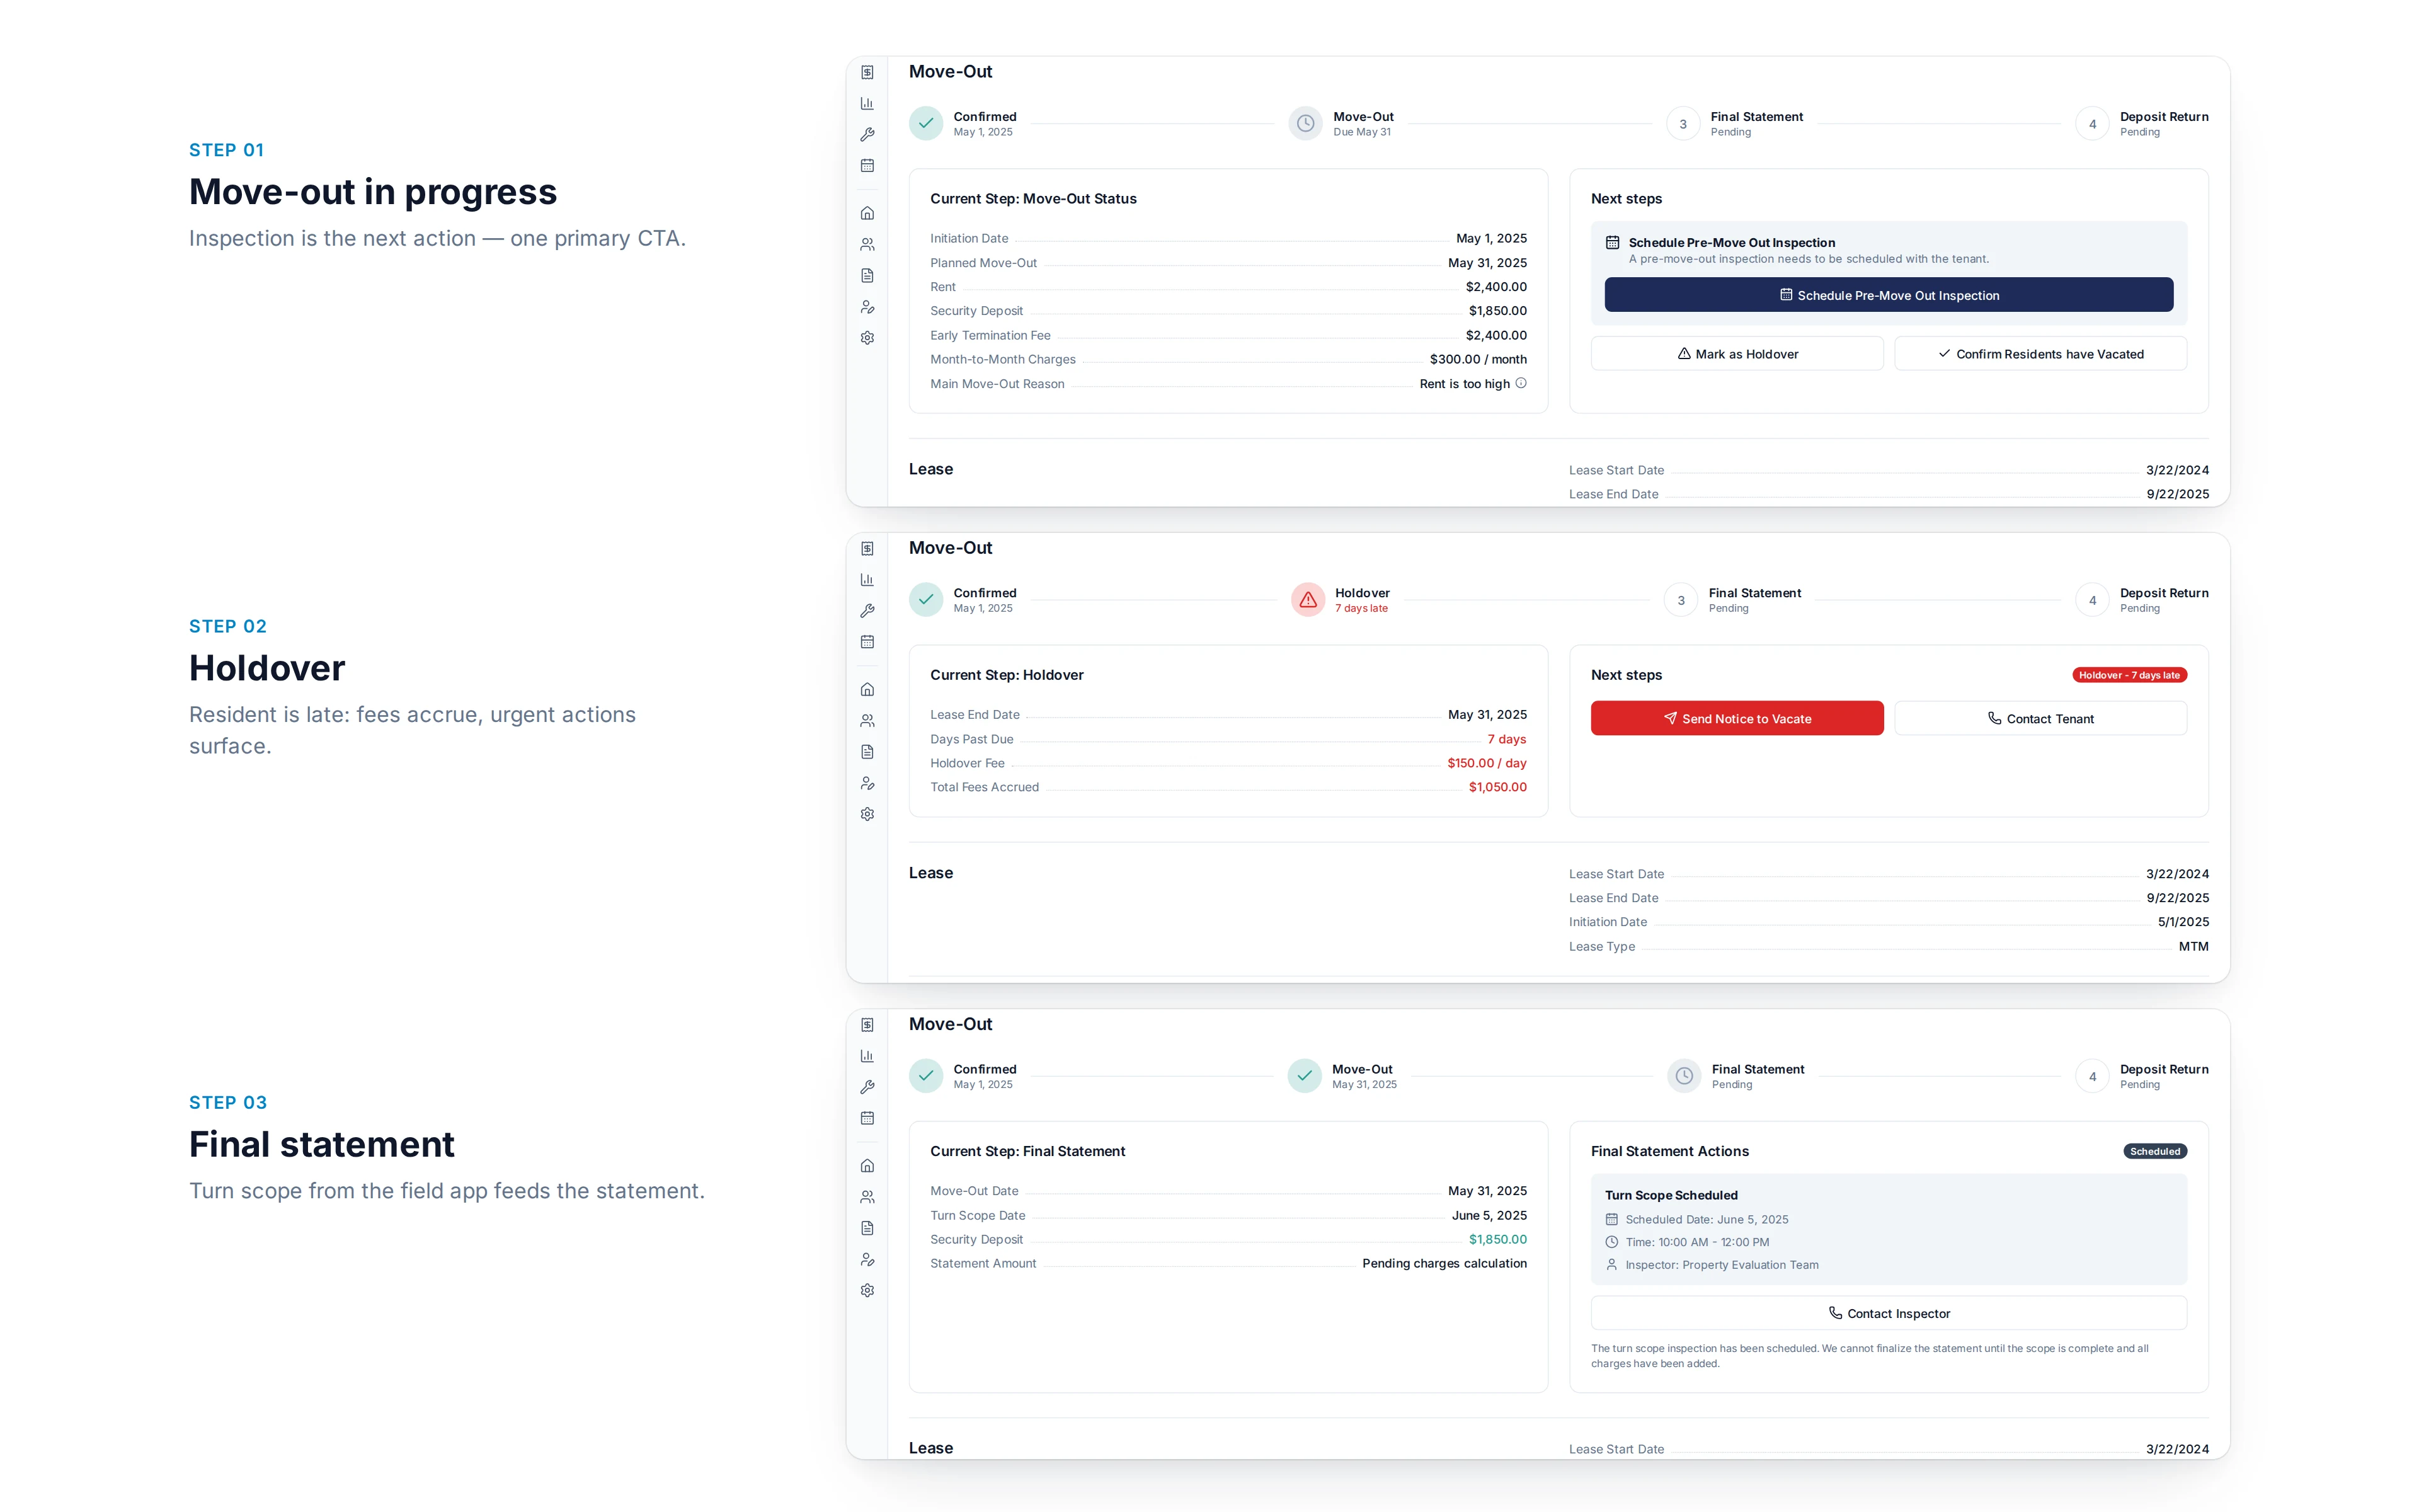The width and height of the screenshot is (2419, 1512).
Task: Click the '$300.00 / month' charges value
Action: click(x=1477, y=359)
